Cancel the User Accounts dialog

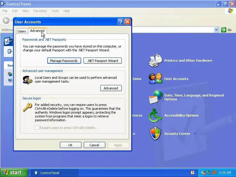[94, 145]
